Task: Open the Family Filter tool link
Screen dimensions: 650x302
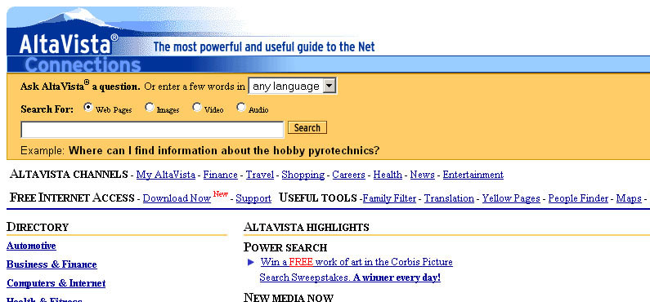Action: point(389,198)
